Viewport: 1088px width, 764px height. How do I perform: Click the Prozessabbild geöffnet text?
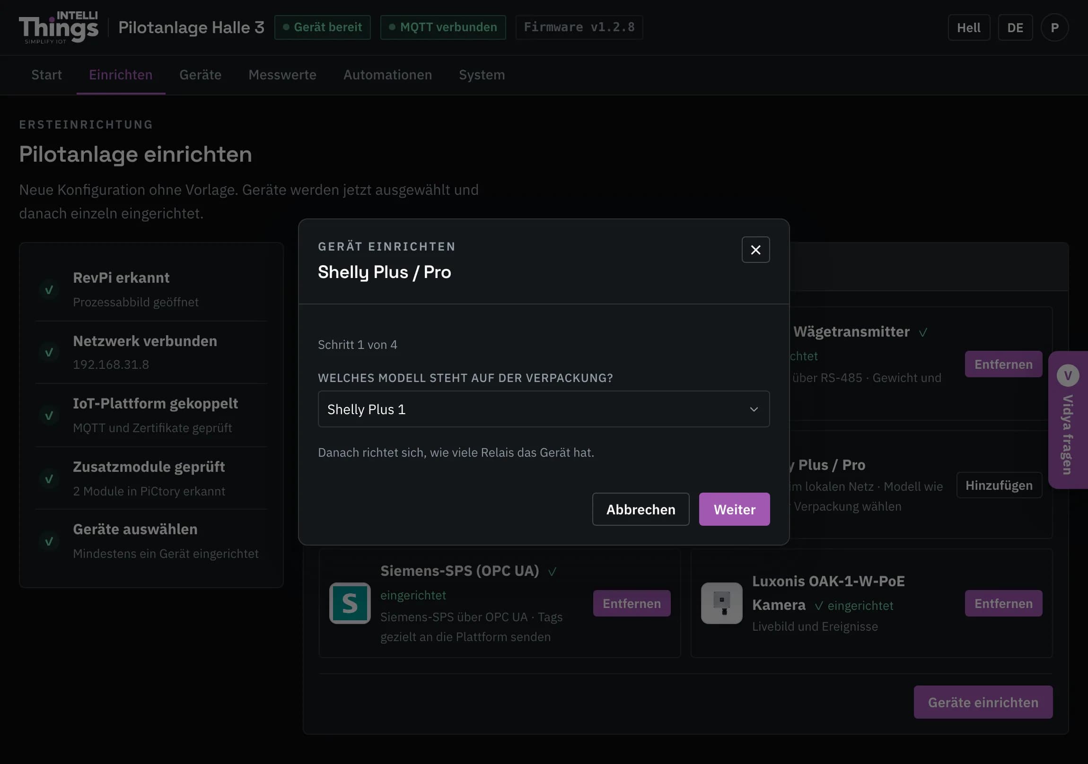(135, 302)
